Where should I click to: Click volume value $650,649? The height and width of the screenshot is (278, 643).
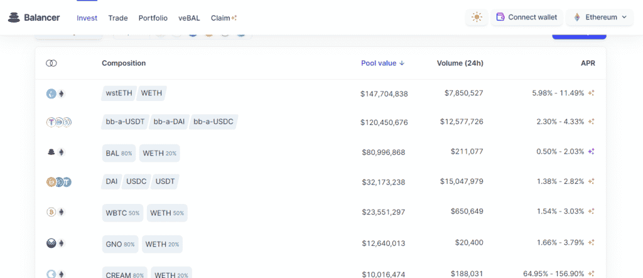467,211
